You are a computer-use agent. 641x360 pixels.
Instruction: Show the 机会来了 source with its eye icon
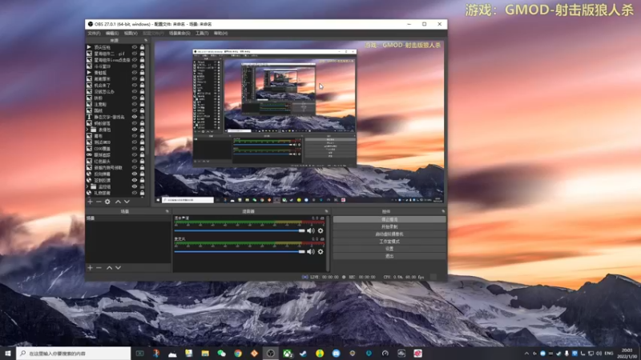[x=135, y=85]
